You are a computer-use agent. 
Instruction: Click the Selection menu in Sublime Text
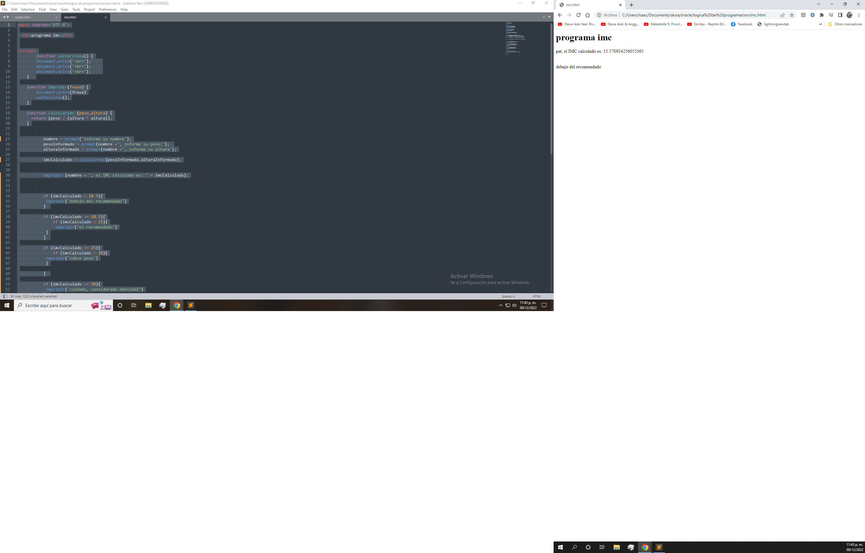click(28, 10)
